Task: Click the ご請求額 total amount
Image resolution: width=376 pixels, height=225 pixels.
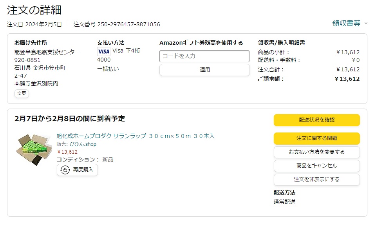Action: [x=347, y=79]
